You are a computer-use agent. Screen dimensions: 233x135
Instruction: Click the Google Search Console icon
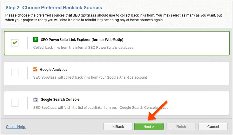(x=36, y=99)
